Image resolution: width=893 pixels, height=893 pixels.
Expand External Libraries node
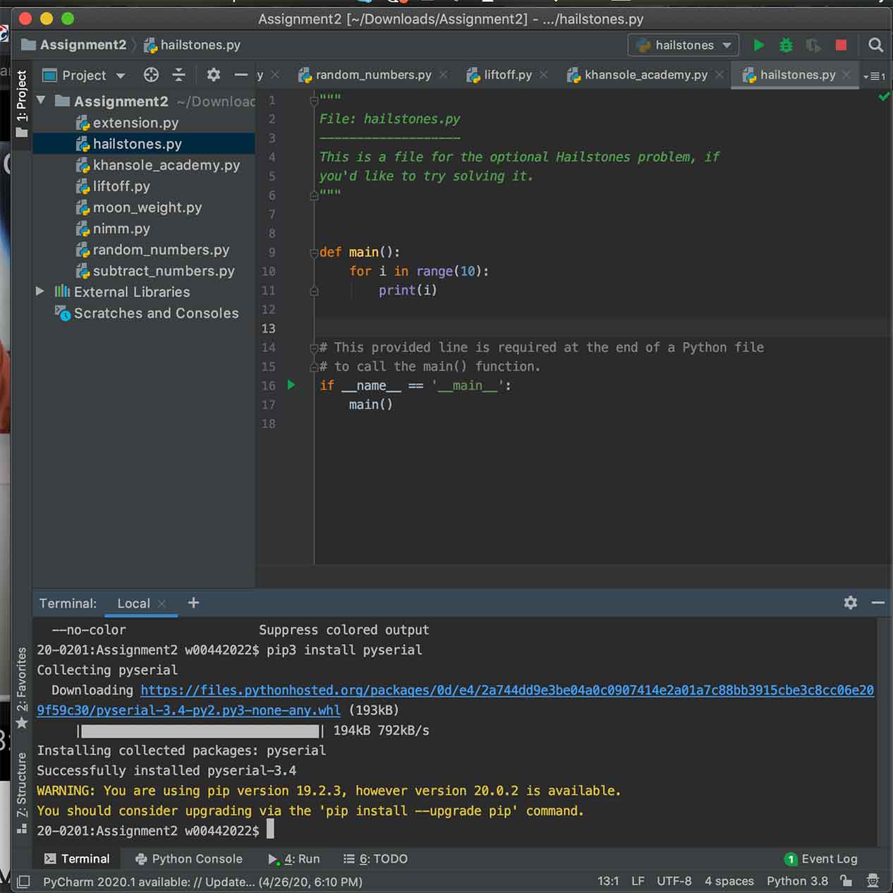(40, 291)
